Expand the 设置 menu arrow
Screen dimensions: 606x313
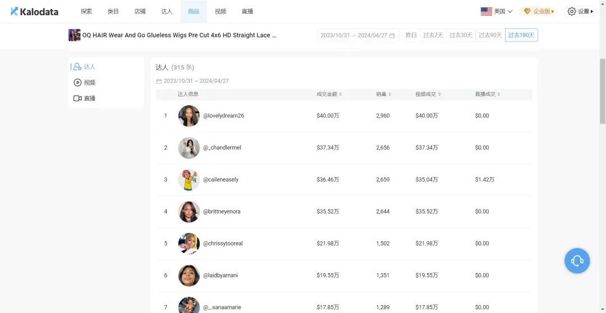pos(592,11)
